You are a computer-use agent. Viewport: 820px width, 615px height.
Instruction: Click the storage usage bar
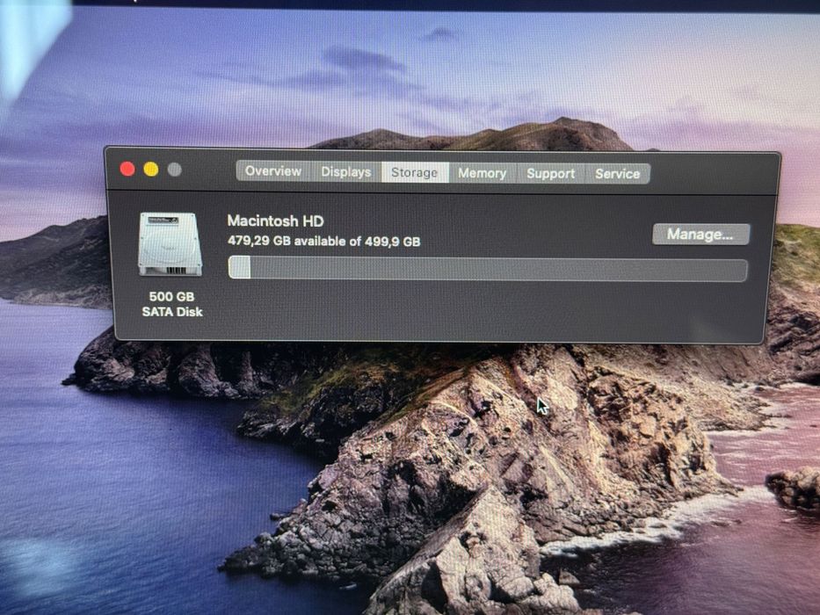pos(488,269)
